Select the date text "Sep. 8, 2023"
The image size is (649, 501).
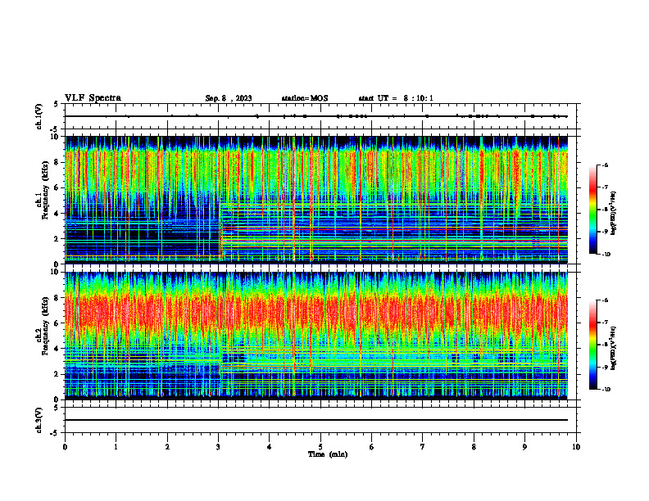(x=229, y=98)
